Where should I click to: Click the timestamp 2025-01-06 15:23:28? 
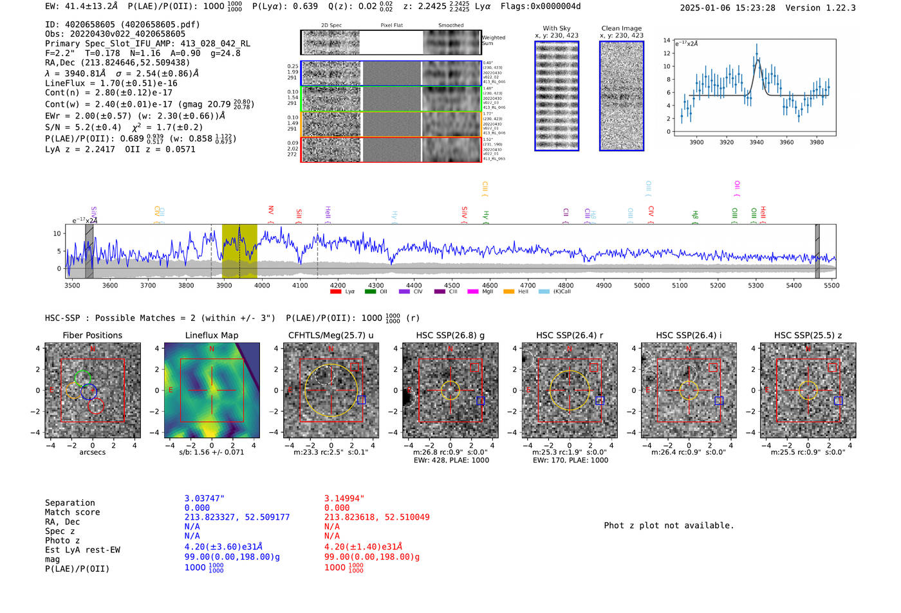coord(728,8)
